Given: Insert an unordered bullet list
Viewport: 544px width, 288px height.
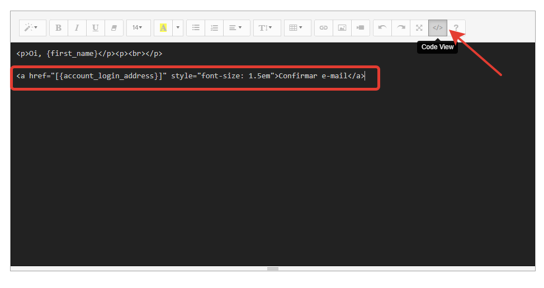Looking at the screenshot, I should pos(196,27).
